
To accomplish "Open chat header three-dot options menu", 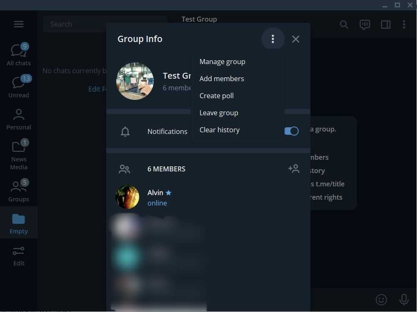I will (404, 25).
